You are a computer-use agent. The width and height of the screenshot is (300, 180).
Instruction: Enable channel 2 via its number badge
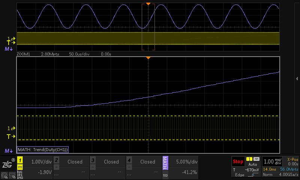56,160
